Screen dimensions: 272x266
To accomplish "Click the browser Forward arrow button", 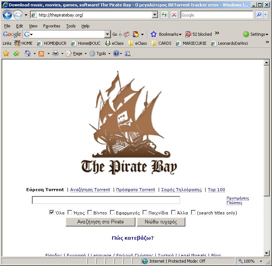I will pyautogui.click(x=18, y=15).
